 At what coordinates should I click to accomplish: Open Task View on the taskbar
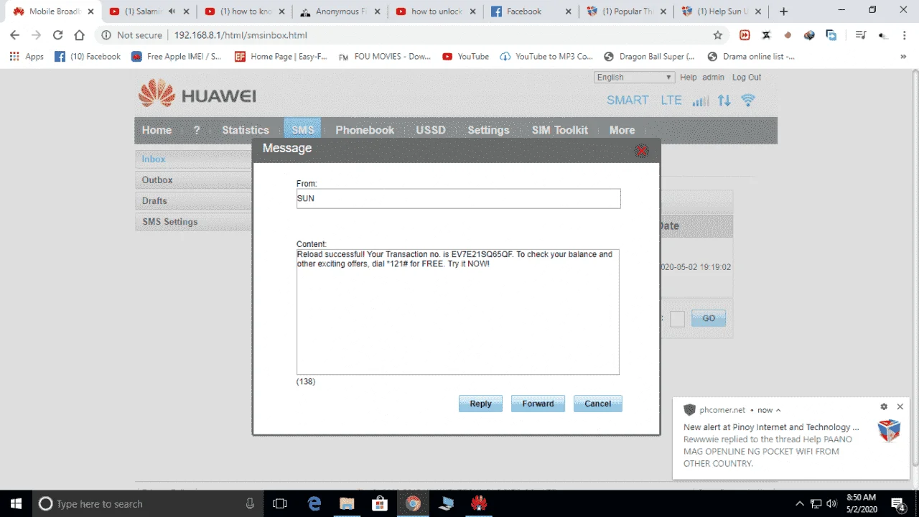[280, 503]
